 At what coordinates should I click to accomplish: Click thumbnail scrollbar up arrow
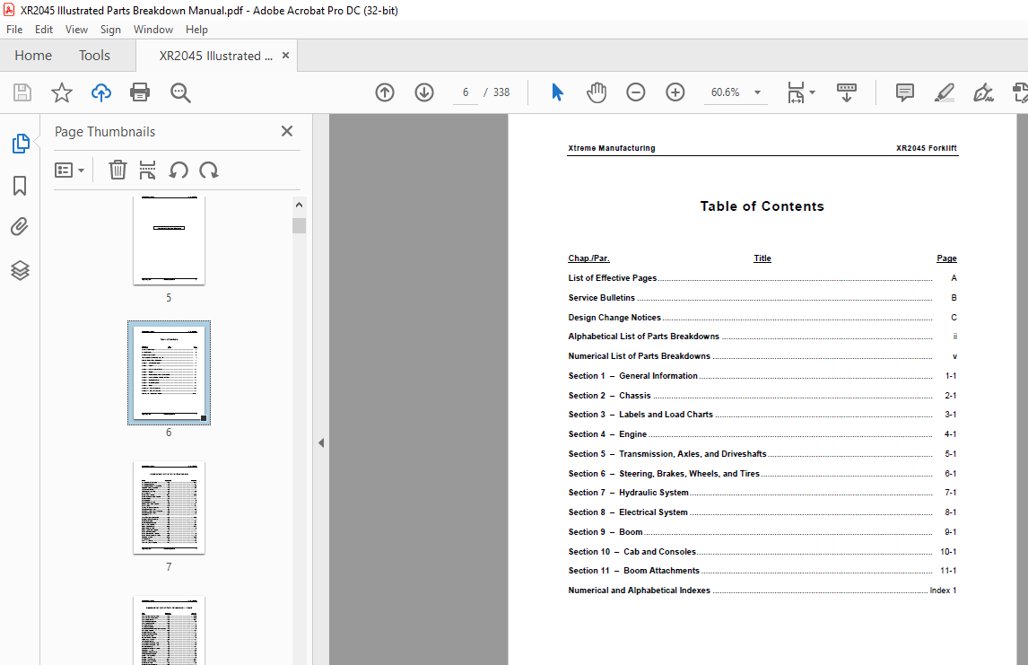coord(299,206)
